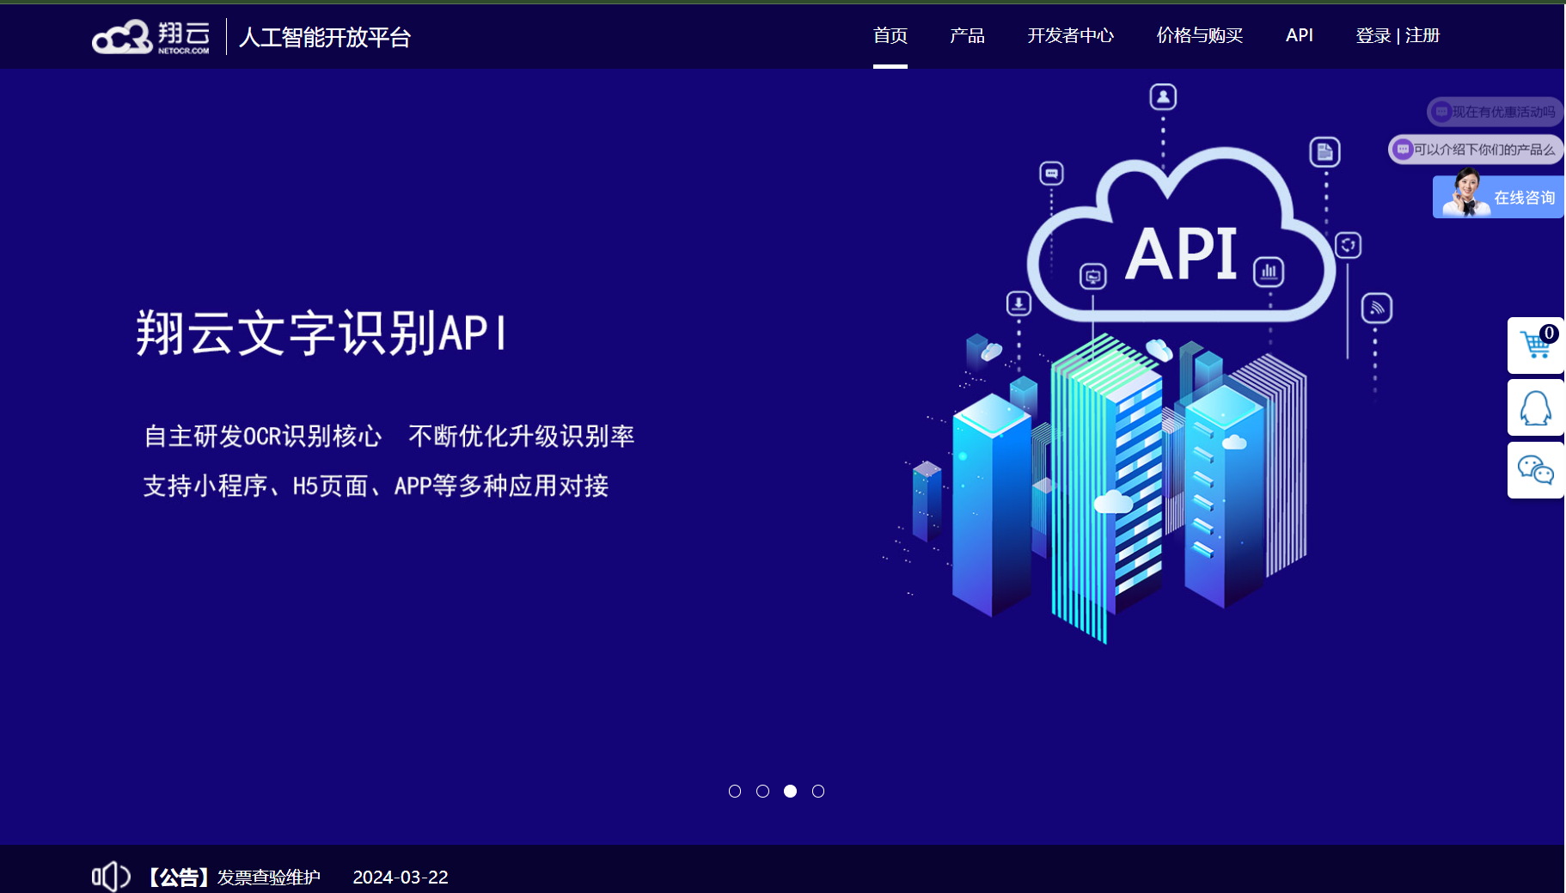This screenshot has height=893, width=1566.
Task: Open the 价格与购买 menu
Action: [1200, 35]
